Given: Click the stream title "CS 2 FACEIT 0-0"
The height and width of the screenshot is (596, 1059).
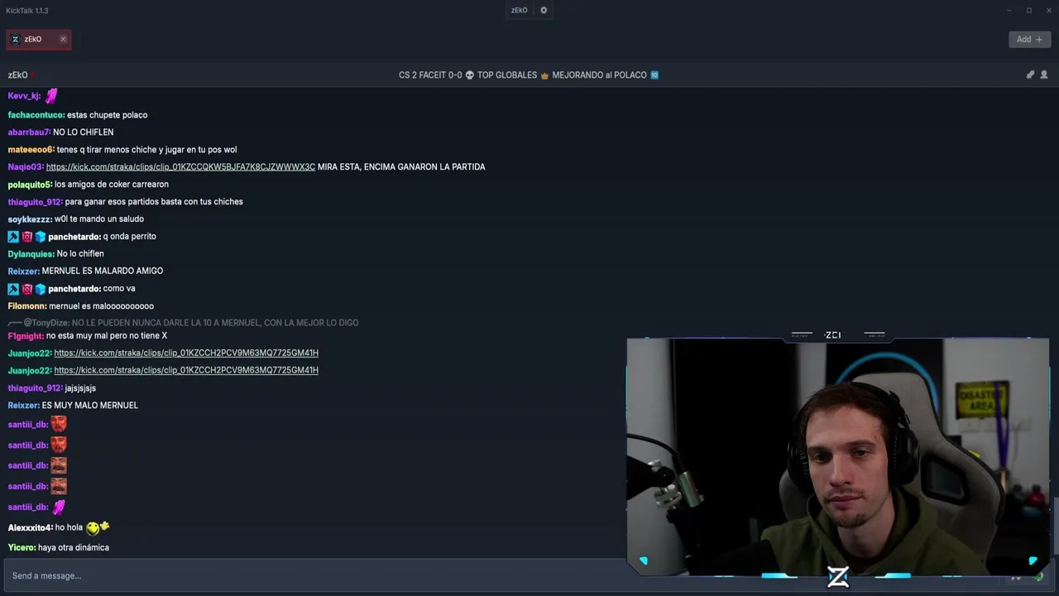Looking at the screenshot, I should point(529,75).
